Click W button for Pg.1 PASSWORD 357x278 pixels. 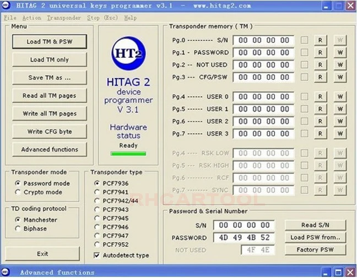tap(340, 52)
